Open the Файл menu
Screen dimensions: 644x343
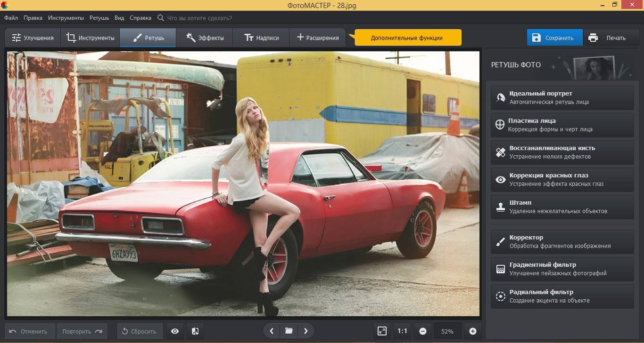click(x=11, y=18)
